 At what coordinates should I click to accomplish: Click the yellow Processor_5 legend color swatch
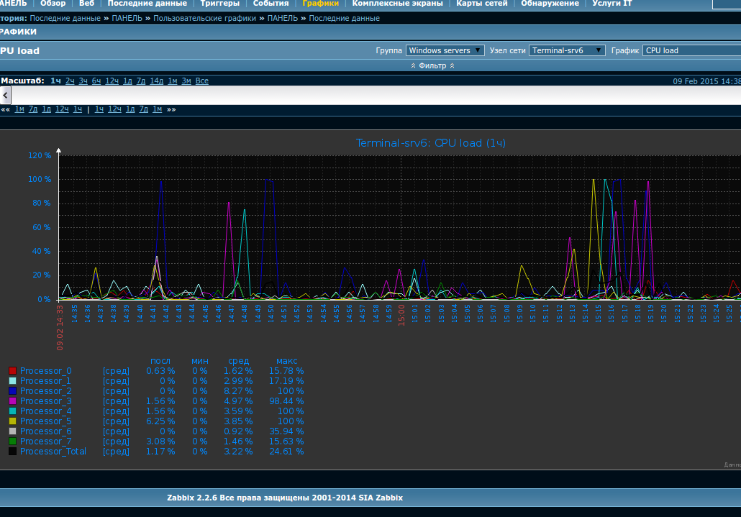point(12,421)
